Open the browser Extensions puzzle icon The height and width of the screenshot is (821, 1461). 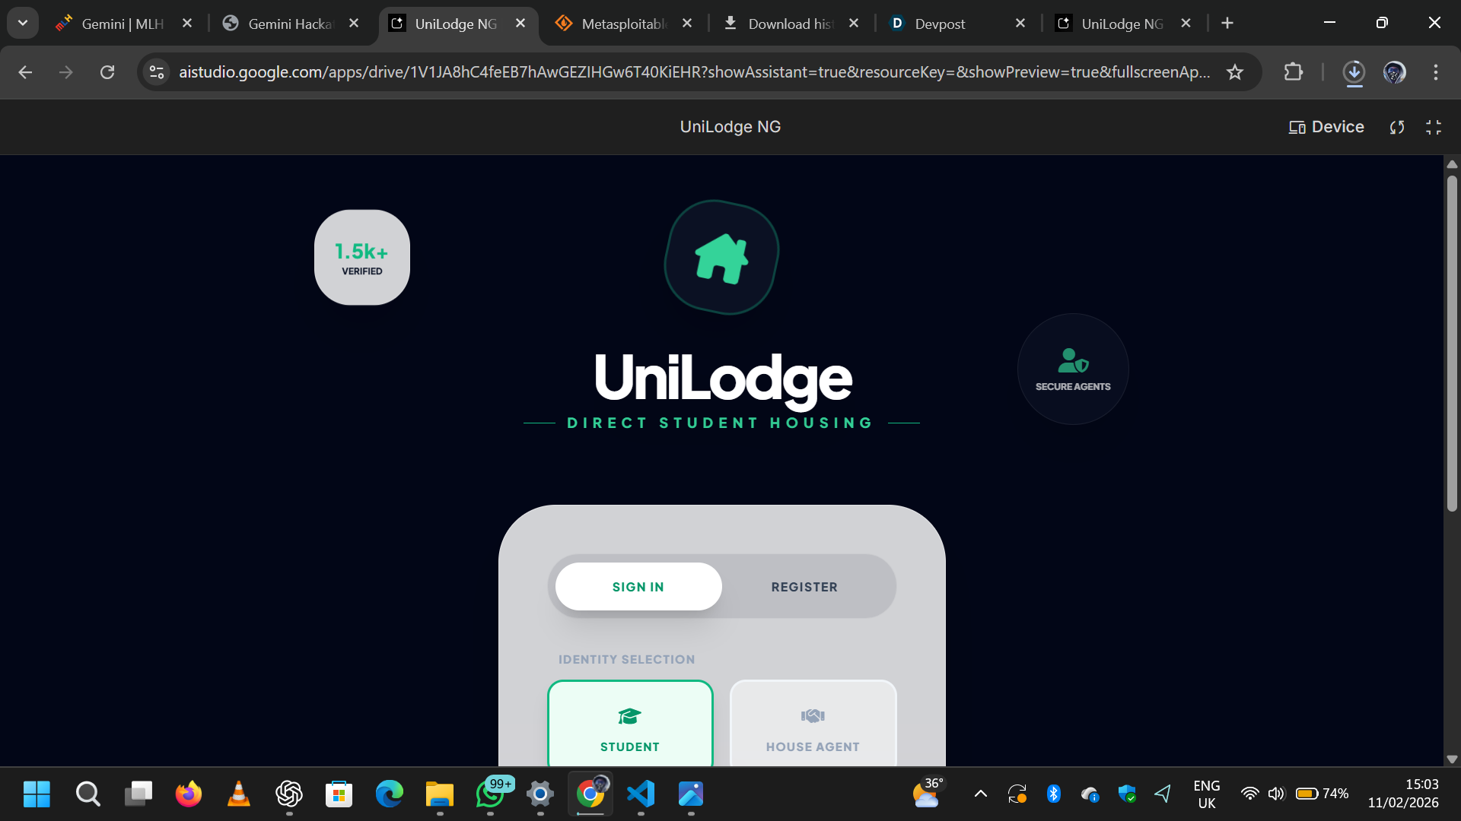pos(1294,72)
